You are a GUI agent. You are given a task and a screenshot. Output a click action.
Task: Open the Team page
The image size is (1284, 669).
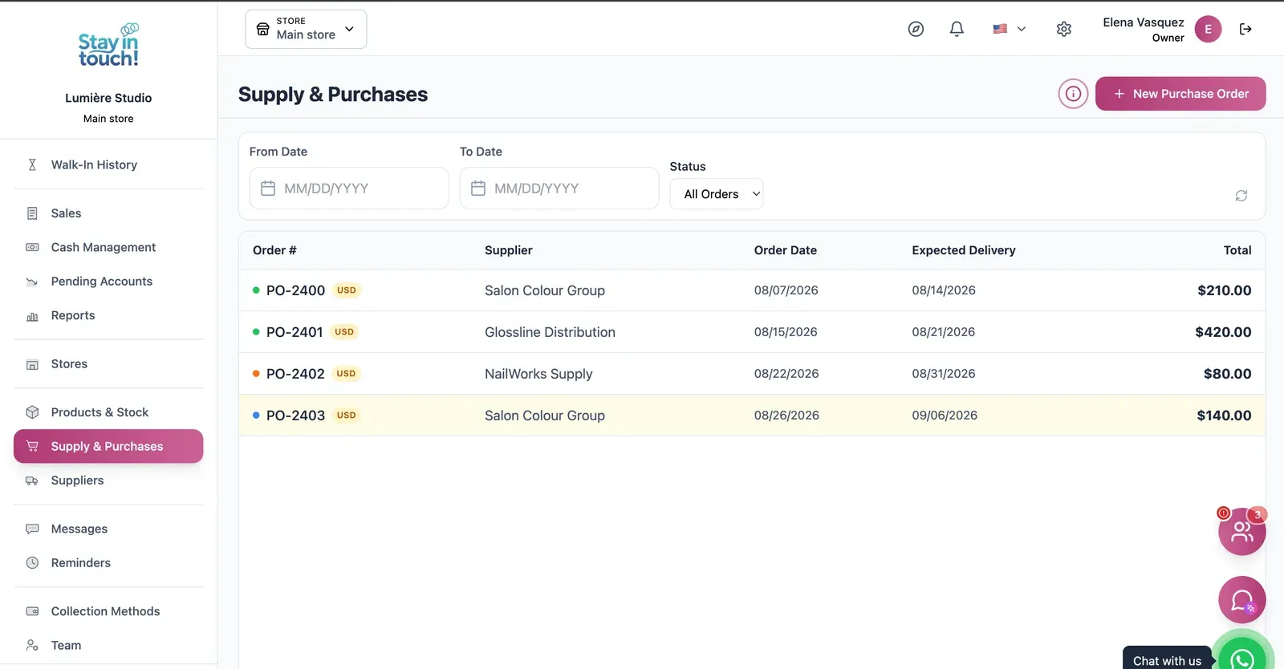pos(108,645)
